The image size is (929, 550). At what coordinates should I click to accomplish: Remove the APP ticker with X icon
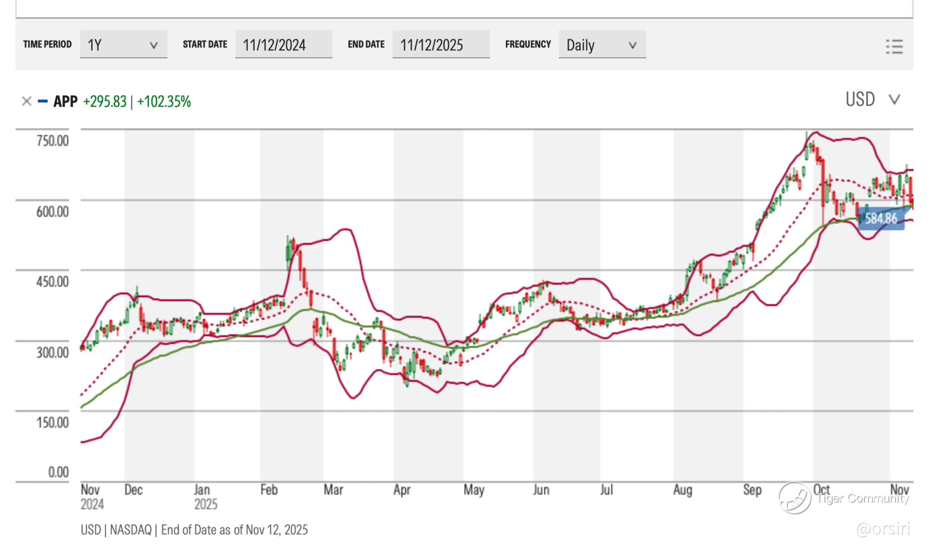coord(26,101)
